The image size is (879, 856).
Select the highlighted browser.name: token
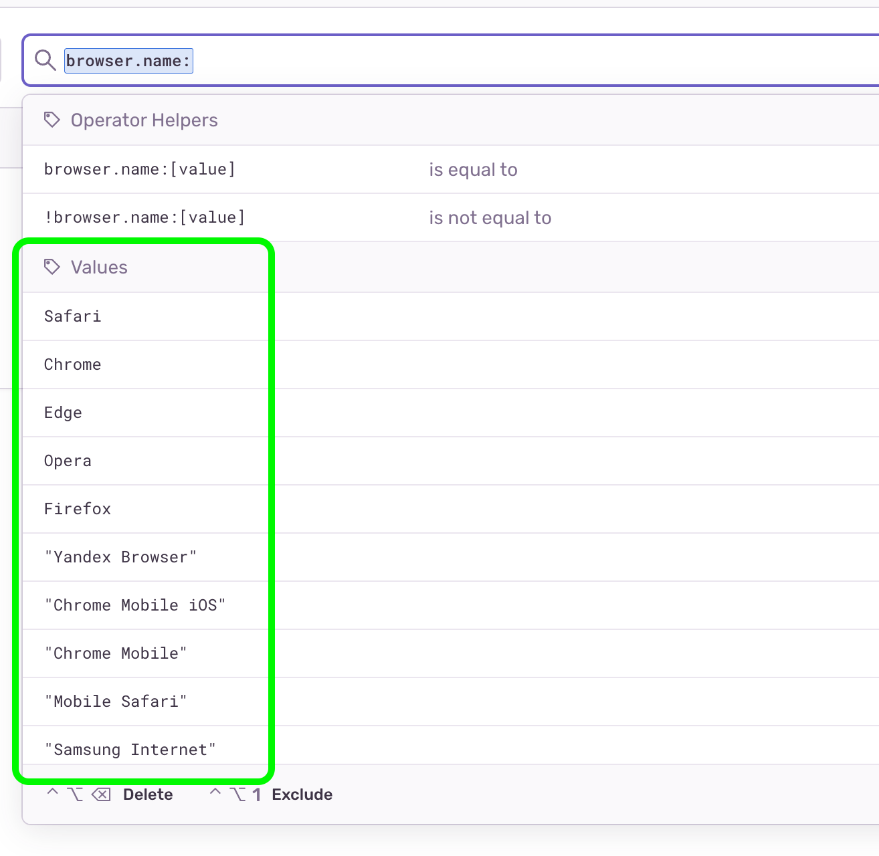coord(128,60)
